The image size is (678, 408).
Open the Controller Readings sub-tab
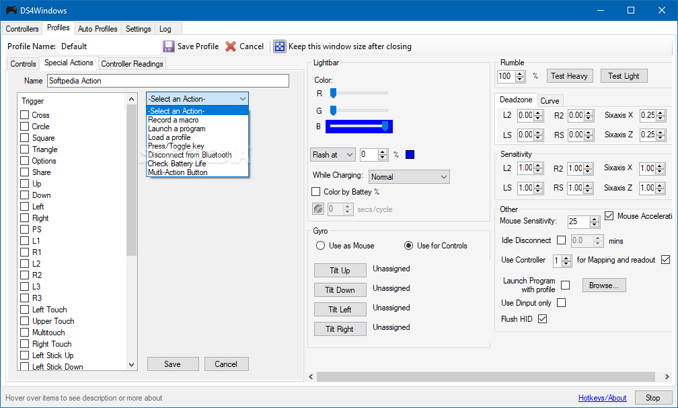tap(132, 63)
